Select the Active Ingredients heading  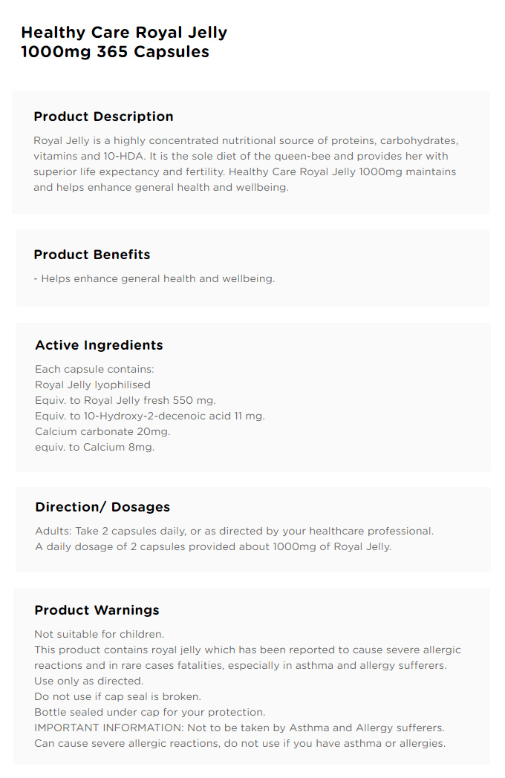pos(99,345)
